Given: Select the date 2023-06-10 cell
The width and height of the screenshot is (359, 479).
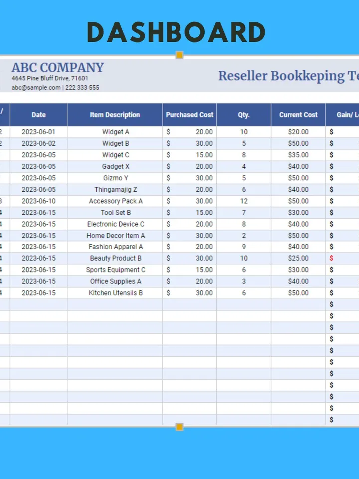Looking at the screenshot, I should tap(39, 201).
